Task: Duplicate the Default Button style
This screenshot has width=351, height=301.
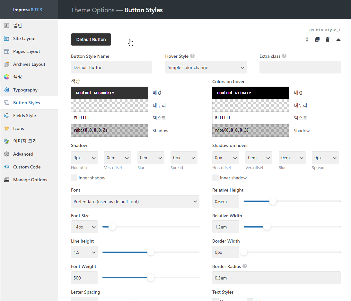Action: [x=317, y=39]
